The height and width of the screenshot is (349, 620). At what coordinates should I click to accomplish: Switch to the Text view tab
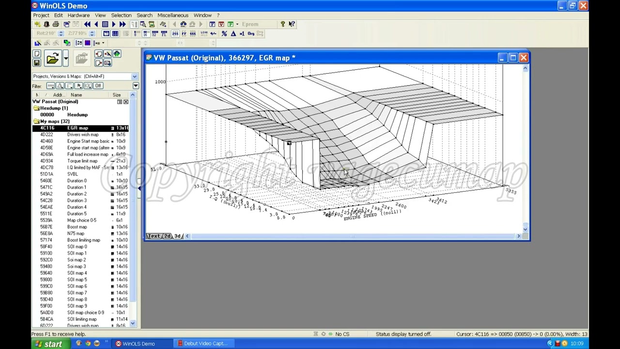pos(154,236)
